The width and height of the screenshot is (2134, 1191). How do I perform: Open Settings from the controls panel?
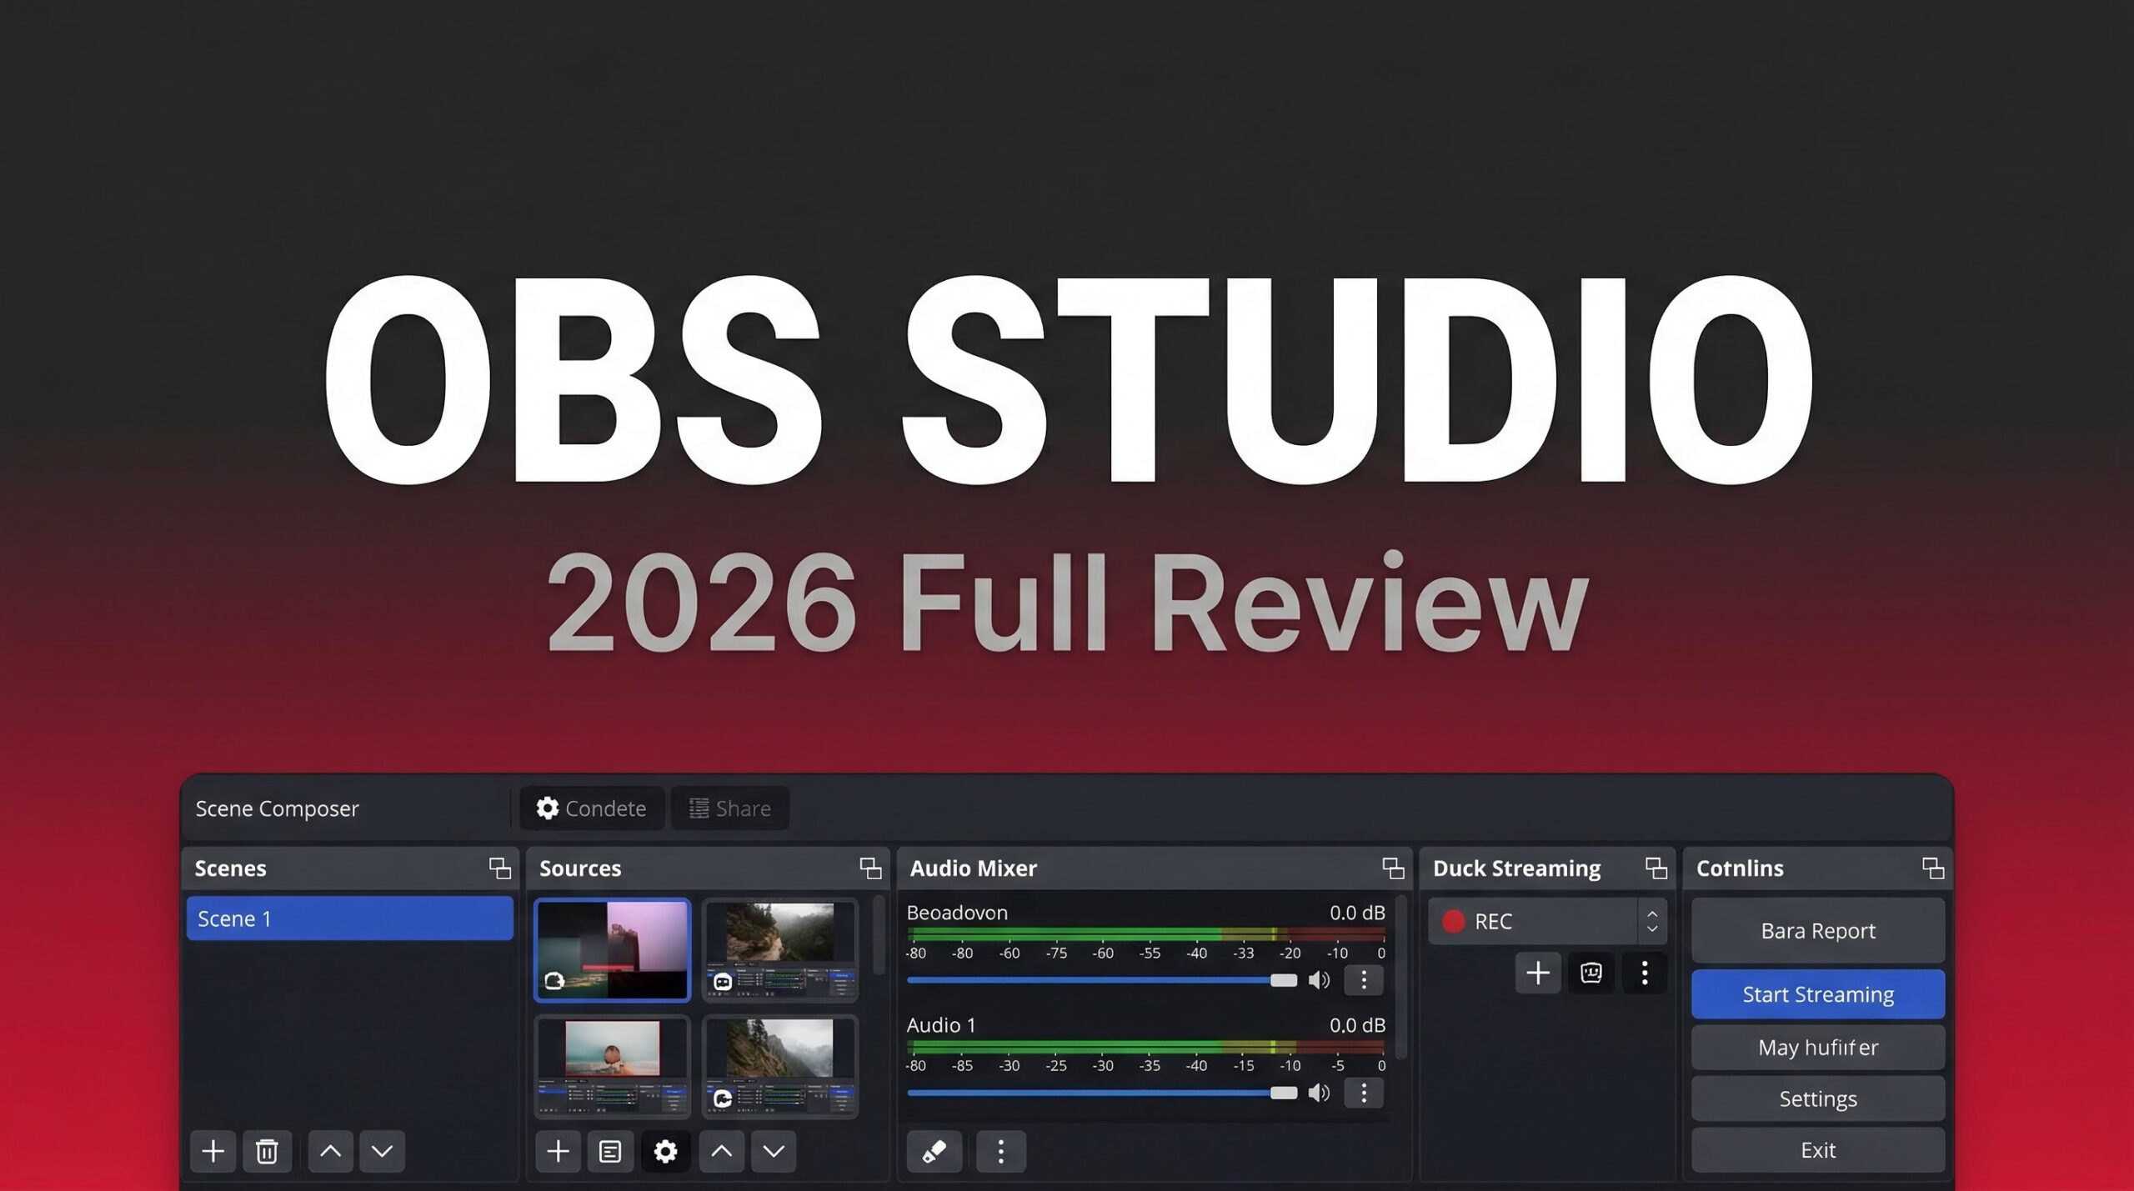click(1817, 1098)
